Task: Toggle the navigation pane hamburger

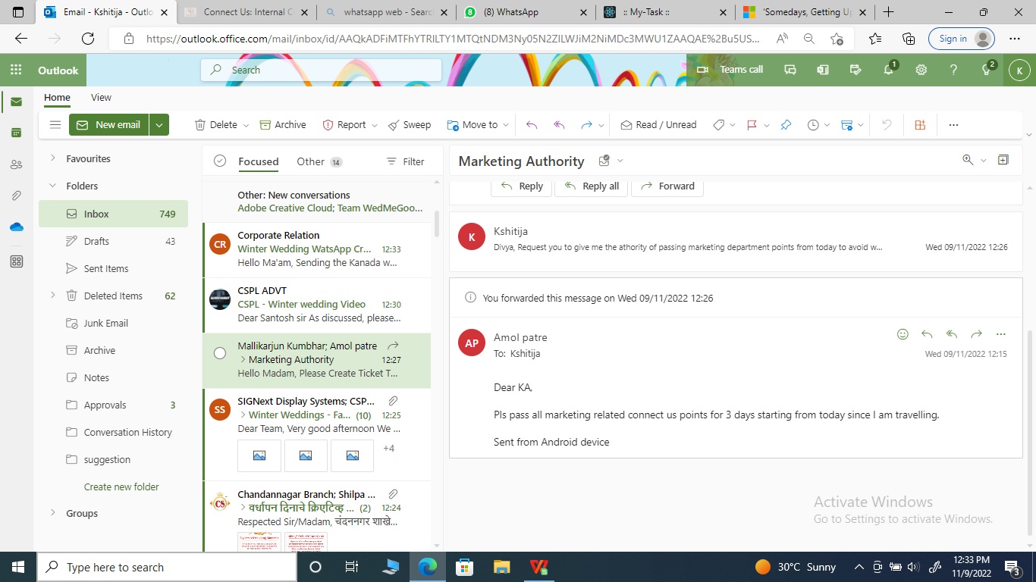Action: point(55,125)
